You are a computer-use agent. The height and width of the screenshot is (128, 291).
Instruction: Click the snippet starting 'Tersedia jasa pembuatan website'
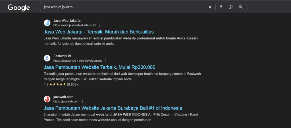pyautogui.click(x=122, y=77)
